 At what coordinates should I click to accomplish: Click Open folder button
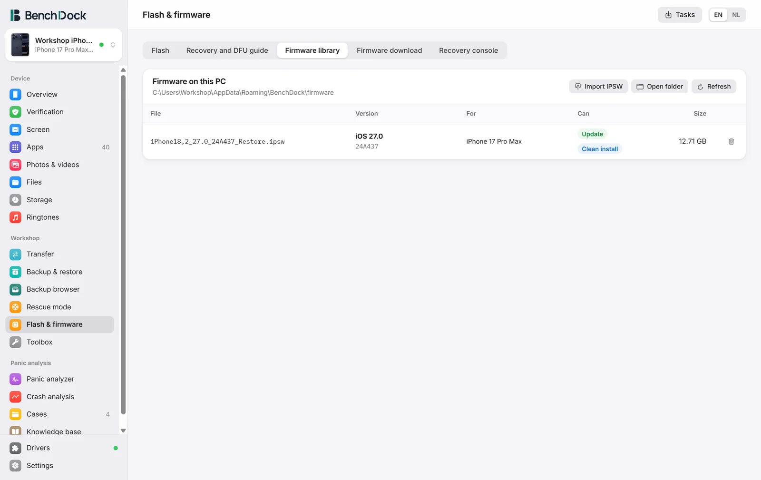tap(660, 87)
